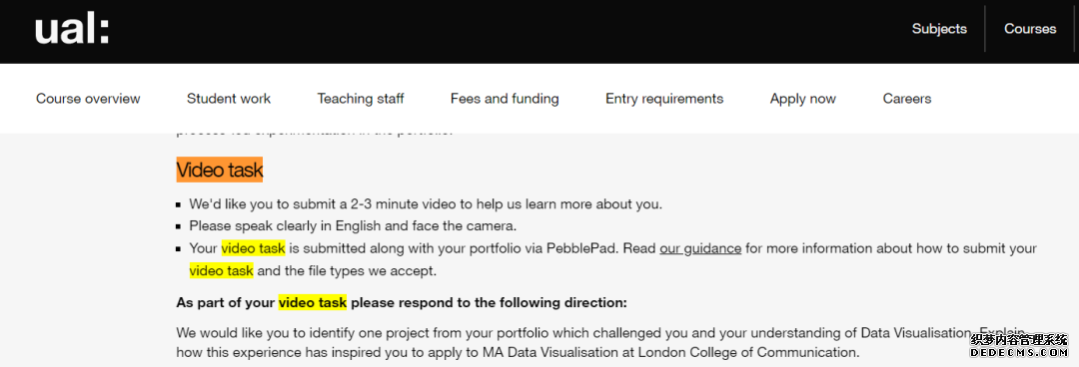The height and width of the screenshot is (367, 1079).
Task: Click the Video task heading
Action: 220,170
